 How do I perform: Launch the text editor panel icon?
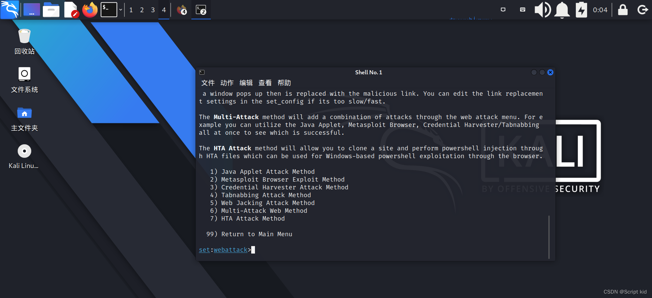[71, 10]
